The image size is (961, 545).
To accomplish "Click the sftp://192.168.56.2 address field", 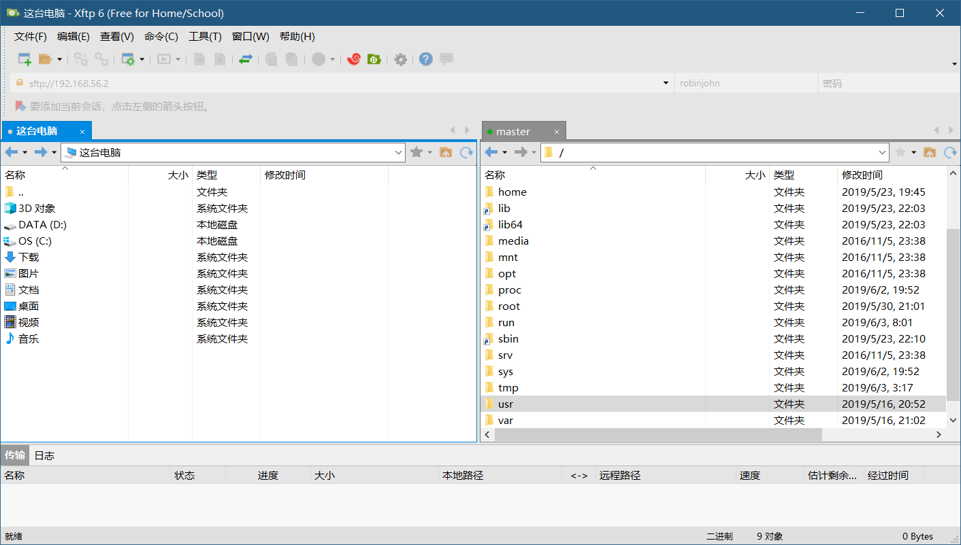I will pos(340,83).
